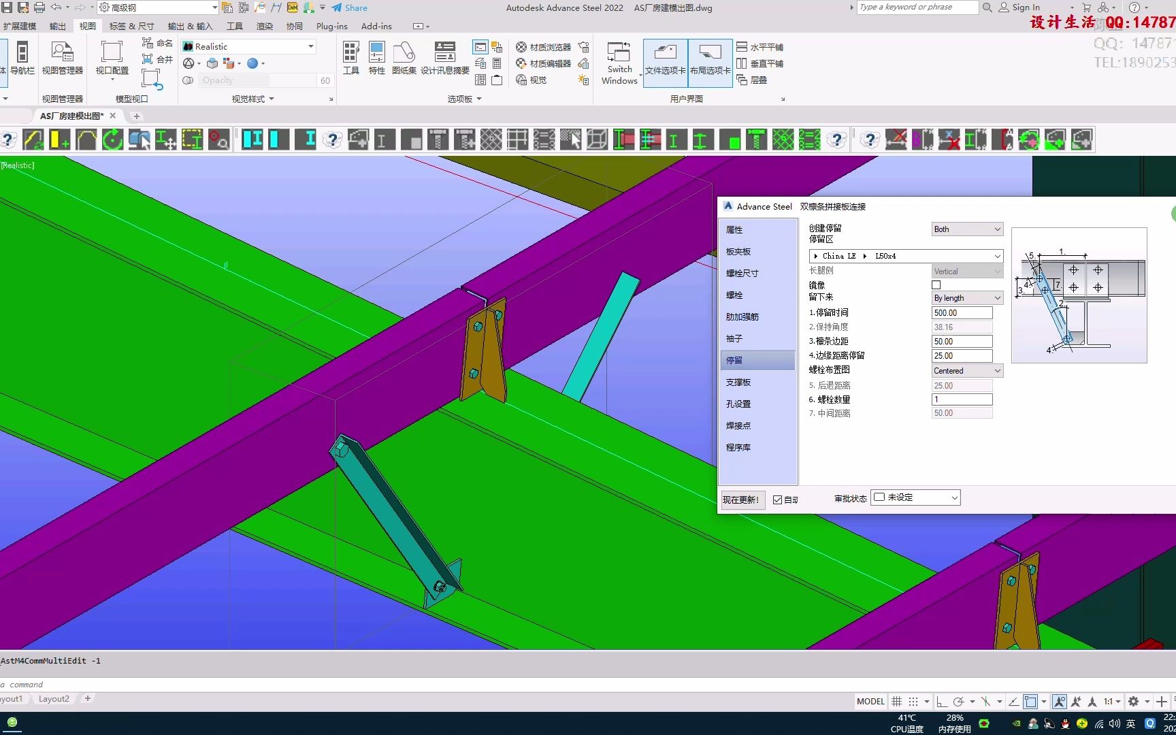Open the approval status (未设定) dropdown
1176x735 pixels.
[x=915, y=497]
